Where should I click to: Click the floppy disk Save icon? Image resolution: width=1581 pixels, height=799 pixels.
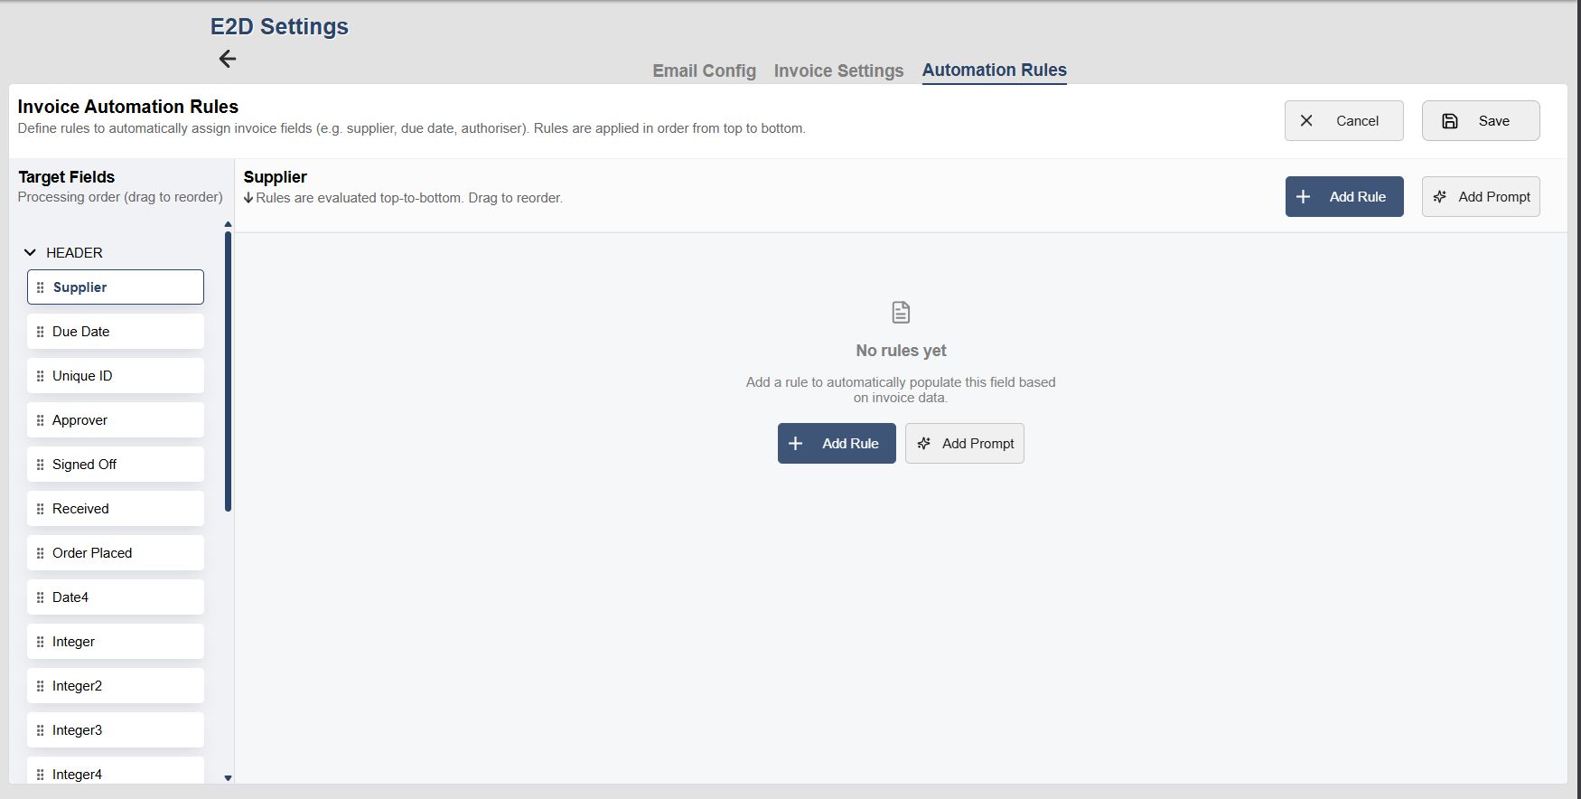pos(1450,121)
